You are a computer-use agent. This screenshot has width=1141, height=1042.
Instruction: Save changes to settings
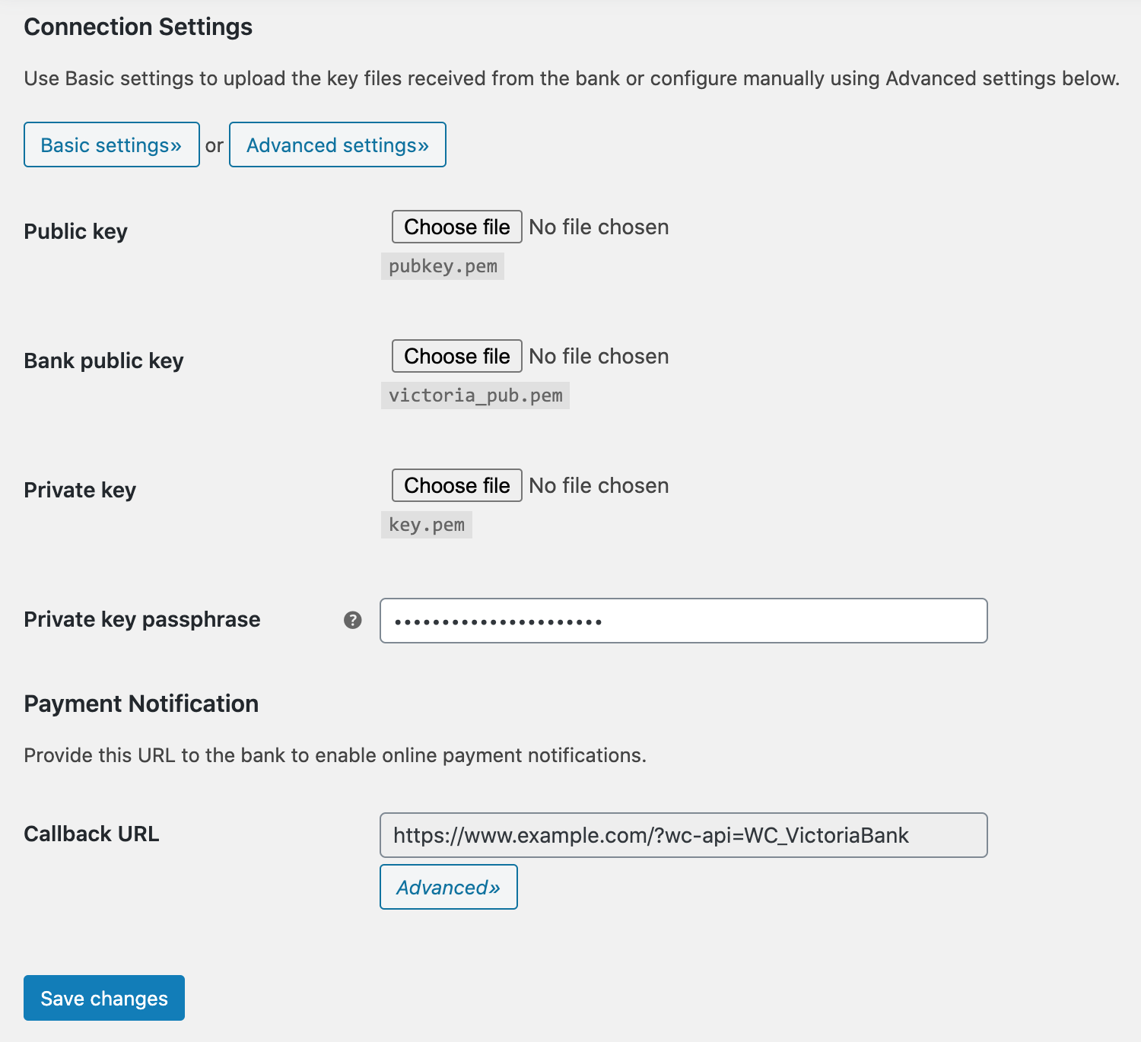point(104,998)
